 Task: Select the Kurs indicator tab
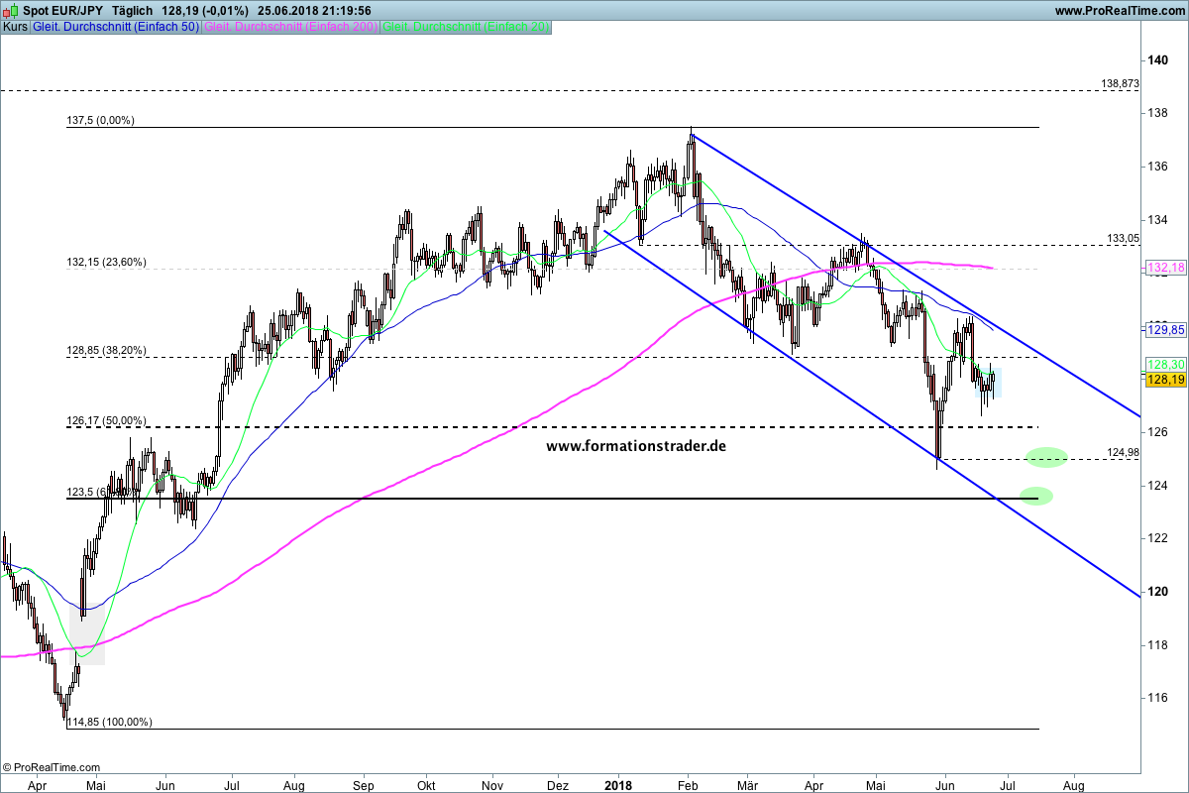click(16, 28)
